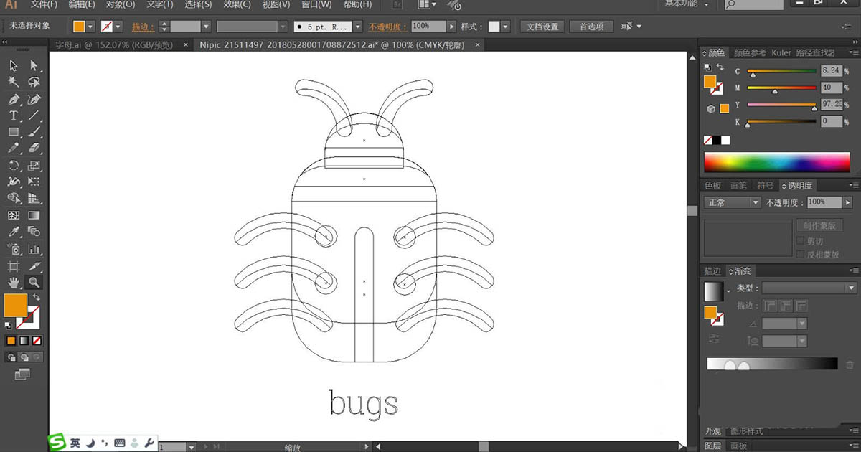This screenshot has width=861, height=452.
Task: Click the orange 不透明度 opacity link
Action: pos(387,27)
